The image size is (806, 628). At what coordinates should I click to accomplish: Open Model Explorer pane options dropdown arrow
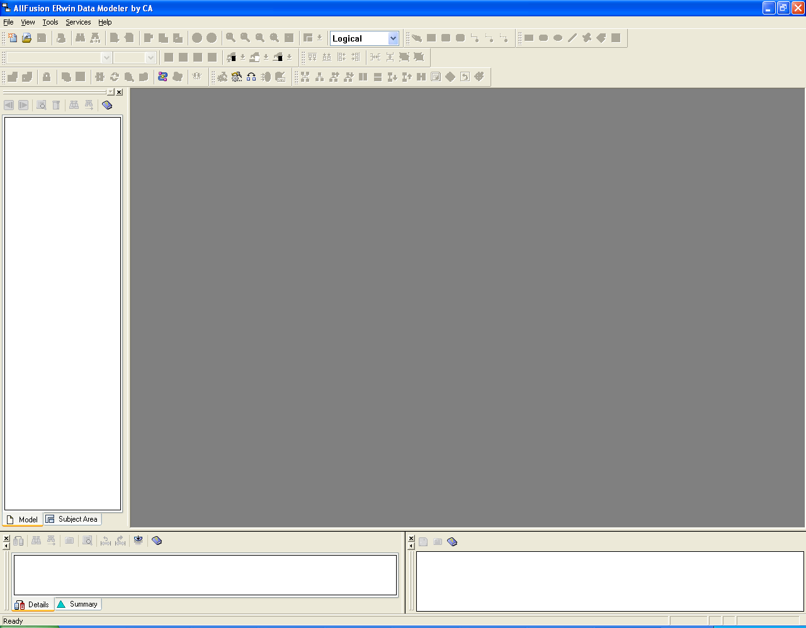[x=111, y=92]
